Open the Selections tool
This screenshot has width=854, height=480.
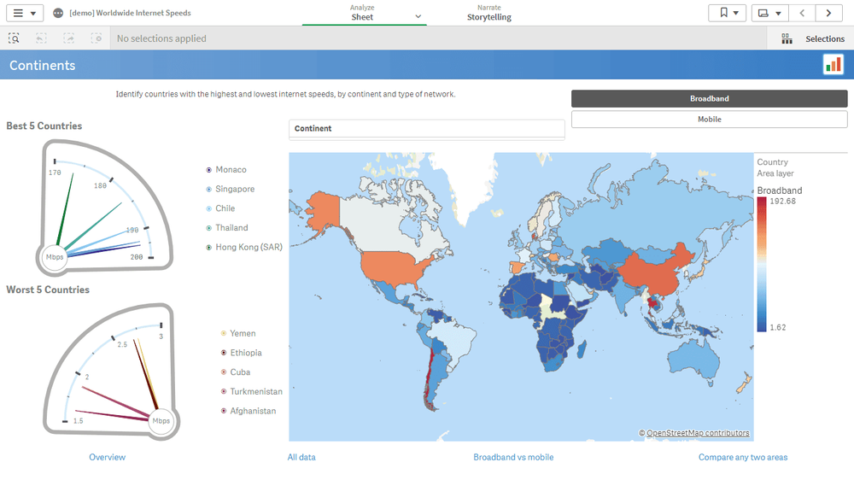click(813, 38)
